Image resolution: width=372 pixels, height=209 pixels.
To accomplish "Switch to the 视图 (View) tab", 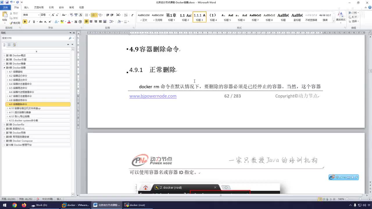I will click(81, 8).
